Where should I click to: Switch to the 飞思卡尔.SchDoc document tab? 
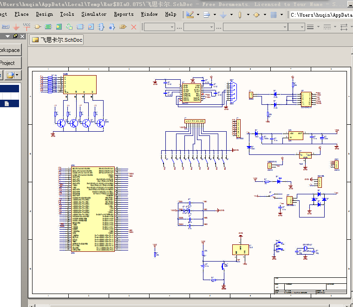tap(57, 40)
